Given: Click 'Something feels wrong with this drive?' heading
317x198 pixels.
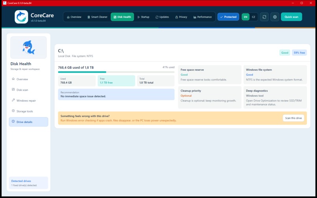Looking at the screenshot, I should point(85,116).
